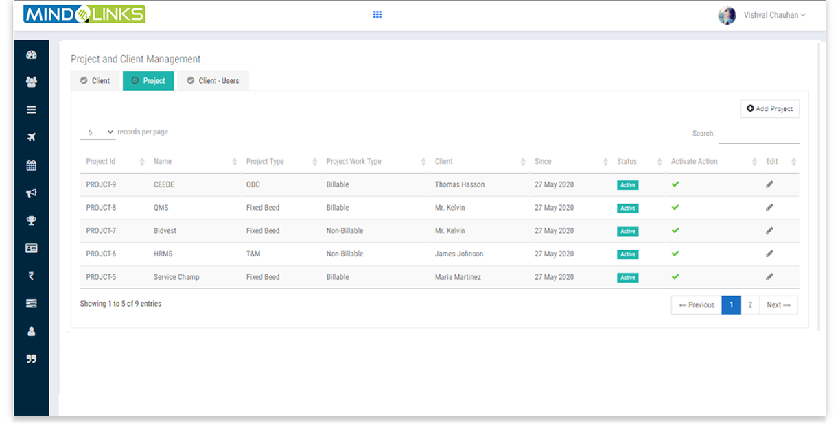Open the server stack icon in sidebar
Viewport: 840px width, 430px height.
[x=31, y=303]
